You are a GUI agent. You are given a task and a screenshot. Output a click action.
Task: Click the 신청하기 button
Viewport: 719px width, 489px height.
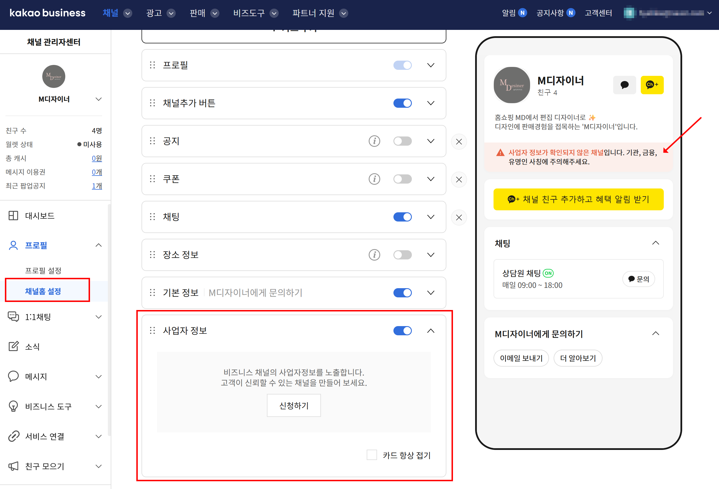pos(294,405)
